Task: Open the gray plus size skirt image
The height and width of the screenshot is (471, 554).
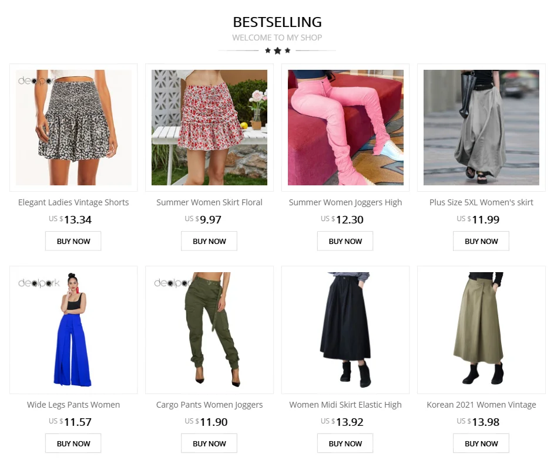Action: tap(481, 127)
